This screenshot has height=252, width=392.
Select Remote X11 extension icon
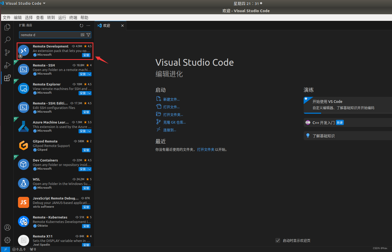tap(24, 240)
